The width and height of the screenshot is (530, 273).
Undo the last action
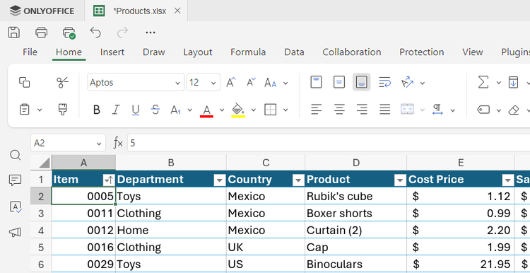point(95,33)
